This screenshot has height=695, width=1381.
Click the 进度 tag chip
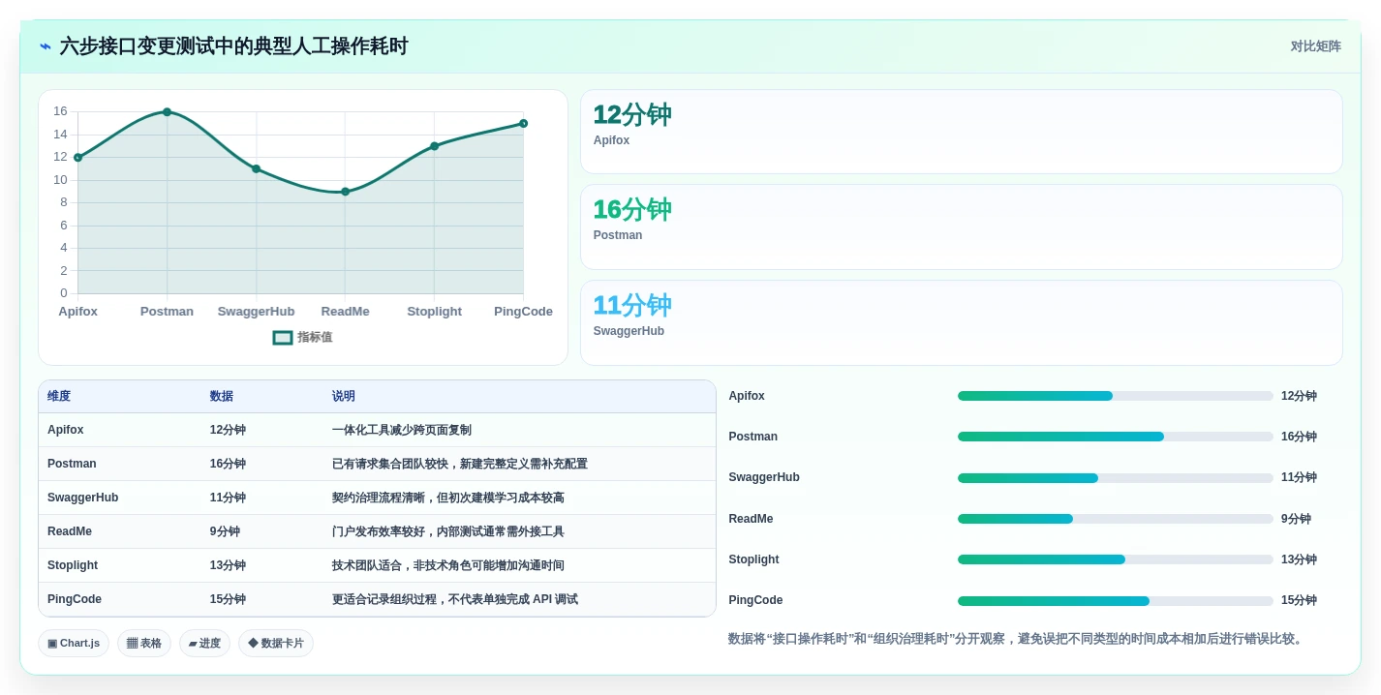pyautogui.click(x=204, y=644)
